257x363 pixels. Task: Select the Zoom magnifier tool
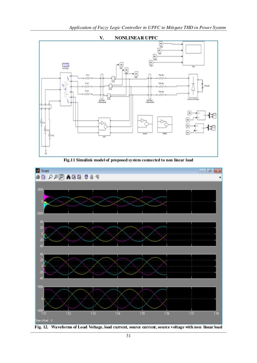[50, 177]
